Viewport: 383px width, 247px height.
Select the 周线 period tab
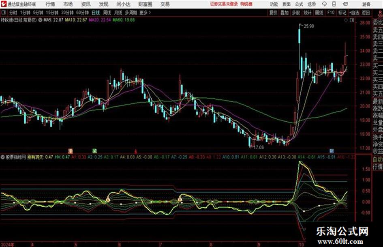pos(107,13)
